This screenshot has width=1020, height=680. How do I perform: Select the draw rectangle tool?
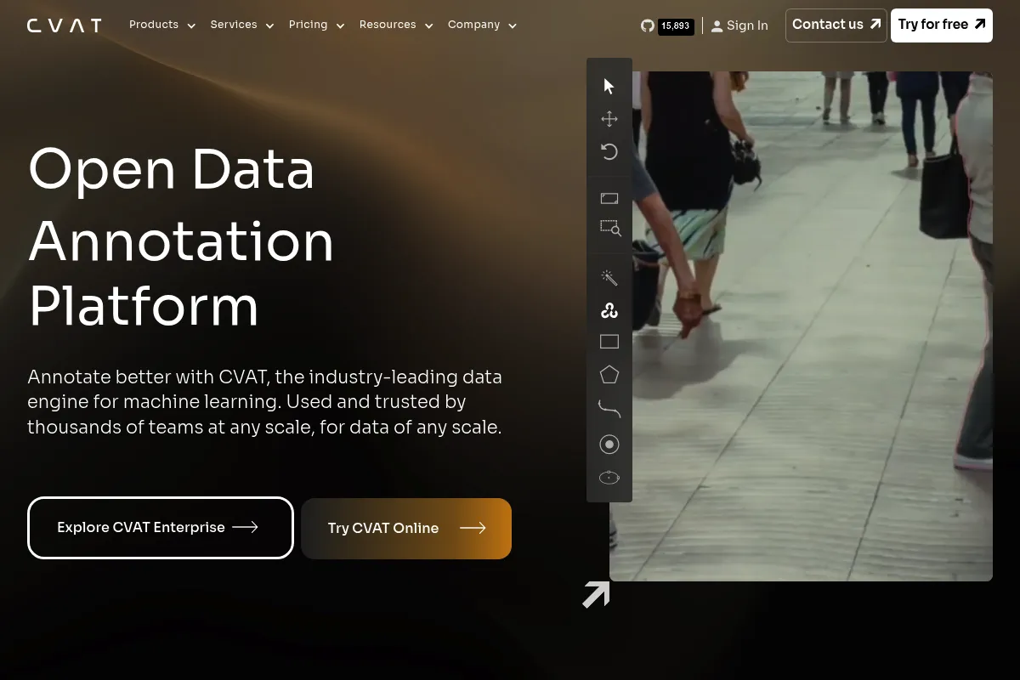609,342
